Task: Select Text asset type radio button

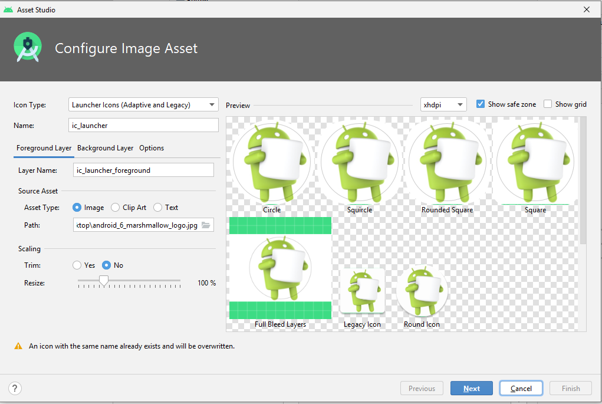Action: (x=157, y=208)
